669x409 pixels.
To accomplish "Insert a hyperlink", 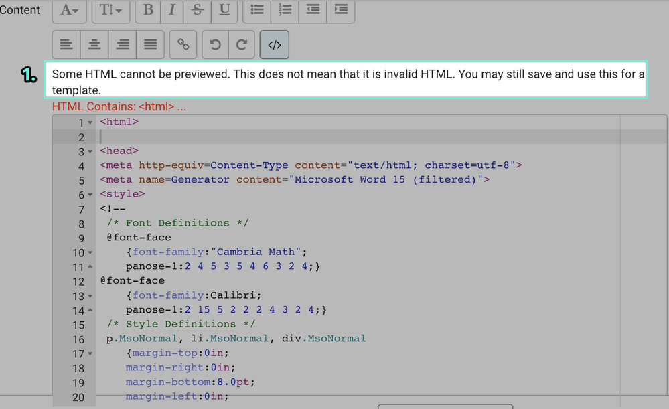I will [x=183, y=45].
